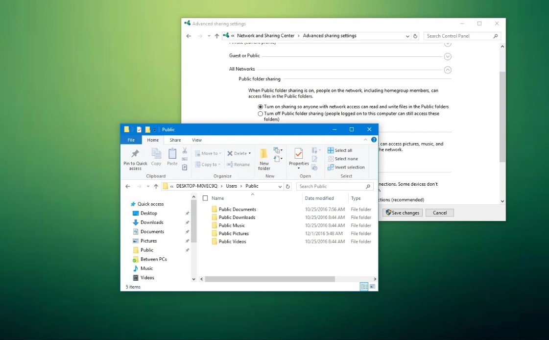Switch to large icons view in status bar
Screen dimensions: 549x340
[372, 287]
